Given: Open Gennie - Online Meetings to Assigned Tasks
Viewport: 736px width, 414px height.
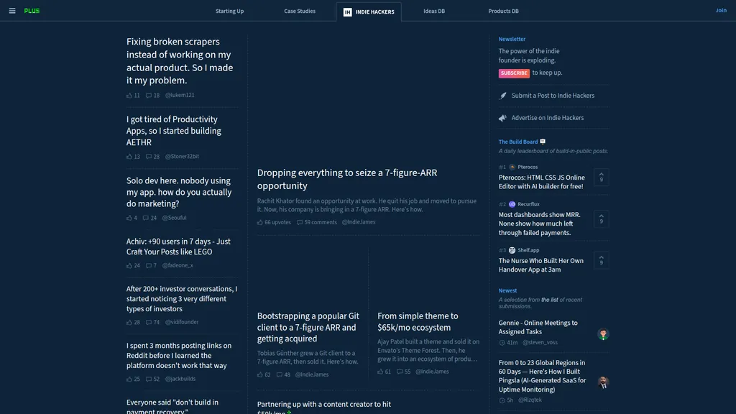Looking at the screenshot, I should [x=538, y=327].
